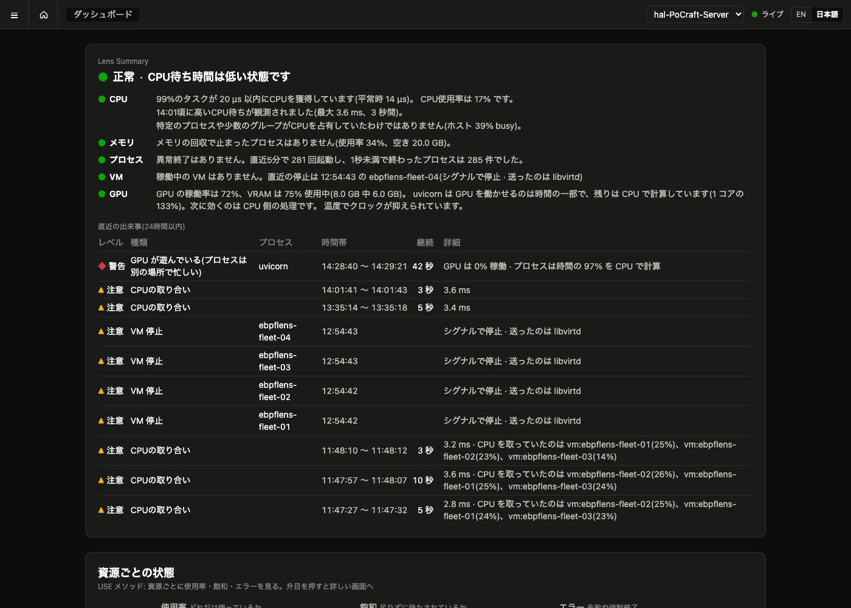Click the 3.6 ms detail at 14:01:41
This screenshot has width=851, height=608.
click(x=457, y=290)
